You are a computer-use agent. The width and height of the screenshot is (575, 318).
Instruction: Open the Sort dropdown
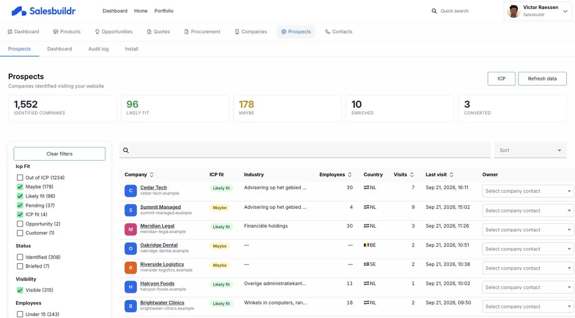pos(530,150)
